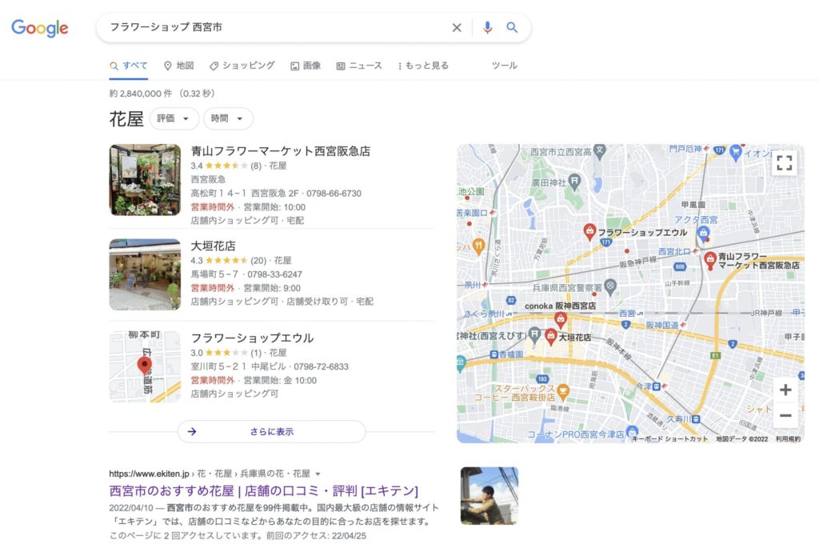
Task: Select the conoka 阪神西宮店 map pin
Action: tap(560, 320)
